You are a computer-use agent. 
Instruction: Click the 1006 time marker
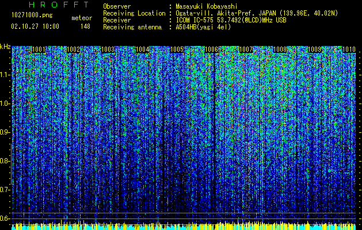coord(211,49)
